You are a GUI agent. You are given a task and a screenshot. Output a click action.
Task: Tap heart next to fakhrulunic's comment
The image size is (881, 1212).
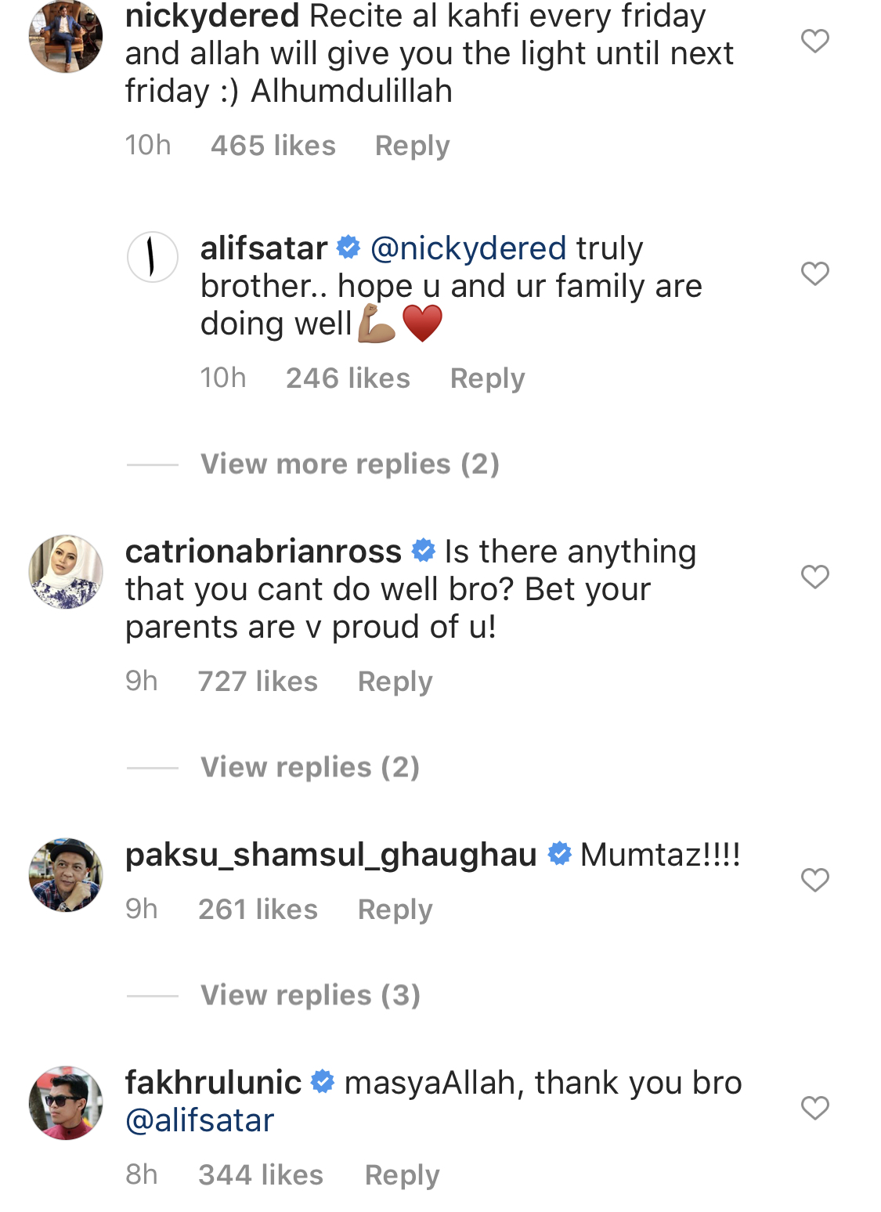(814, 1108)
